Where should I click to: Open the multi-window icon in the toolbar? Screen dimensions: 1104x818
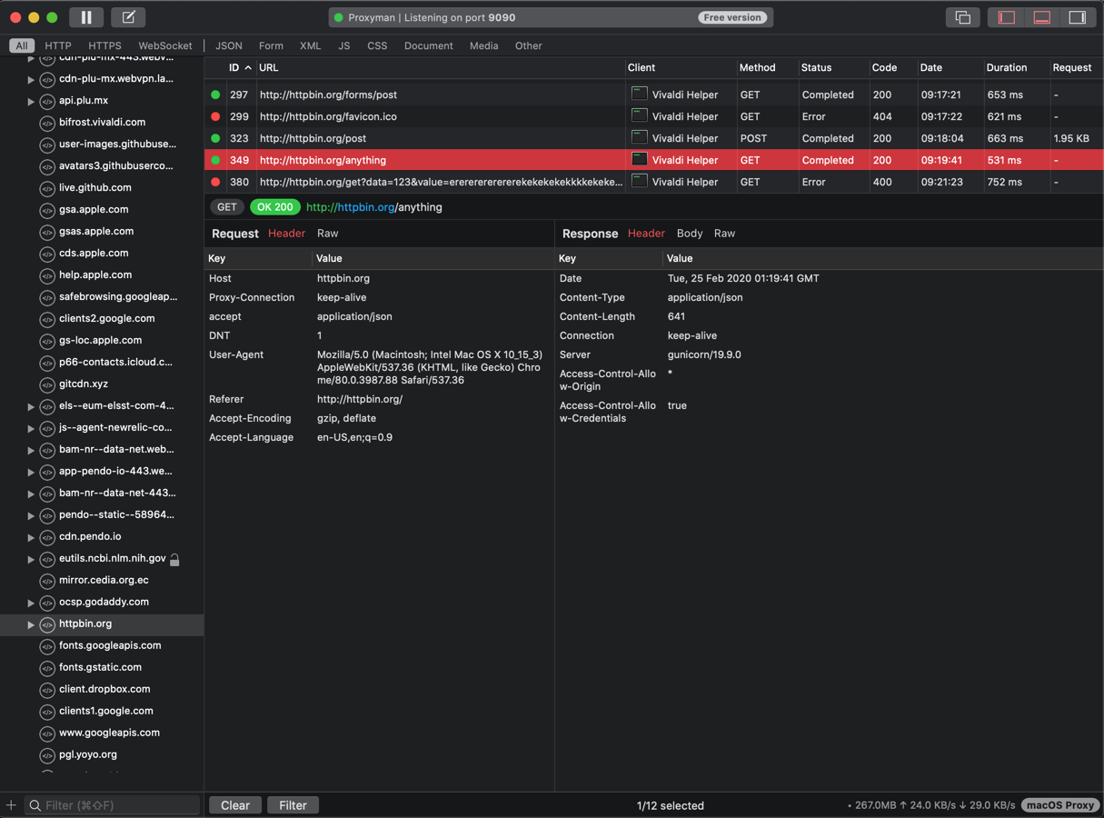pos(962,17)
